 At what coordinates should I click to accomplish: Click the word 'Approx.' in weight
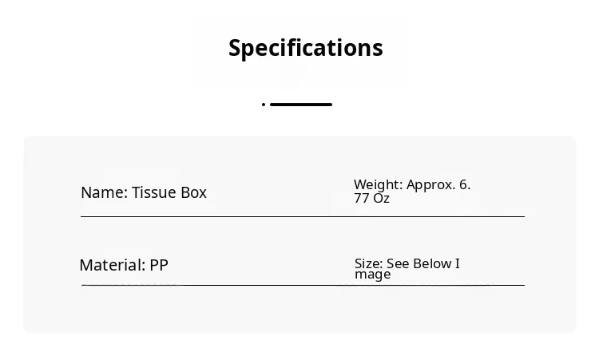point(431,184)
